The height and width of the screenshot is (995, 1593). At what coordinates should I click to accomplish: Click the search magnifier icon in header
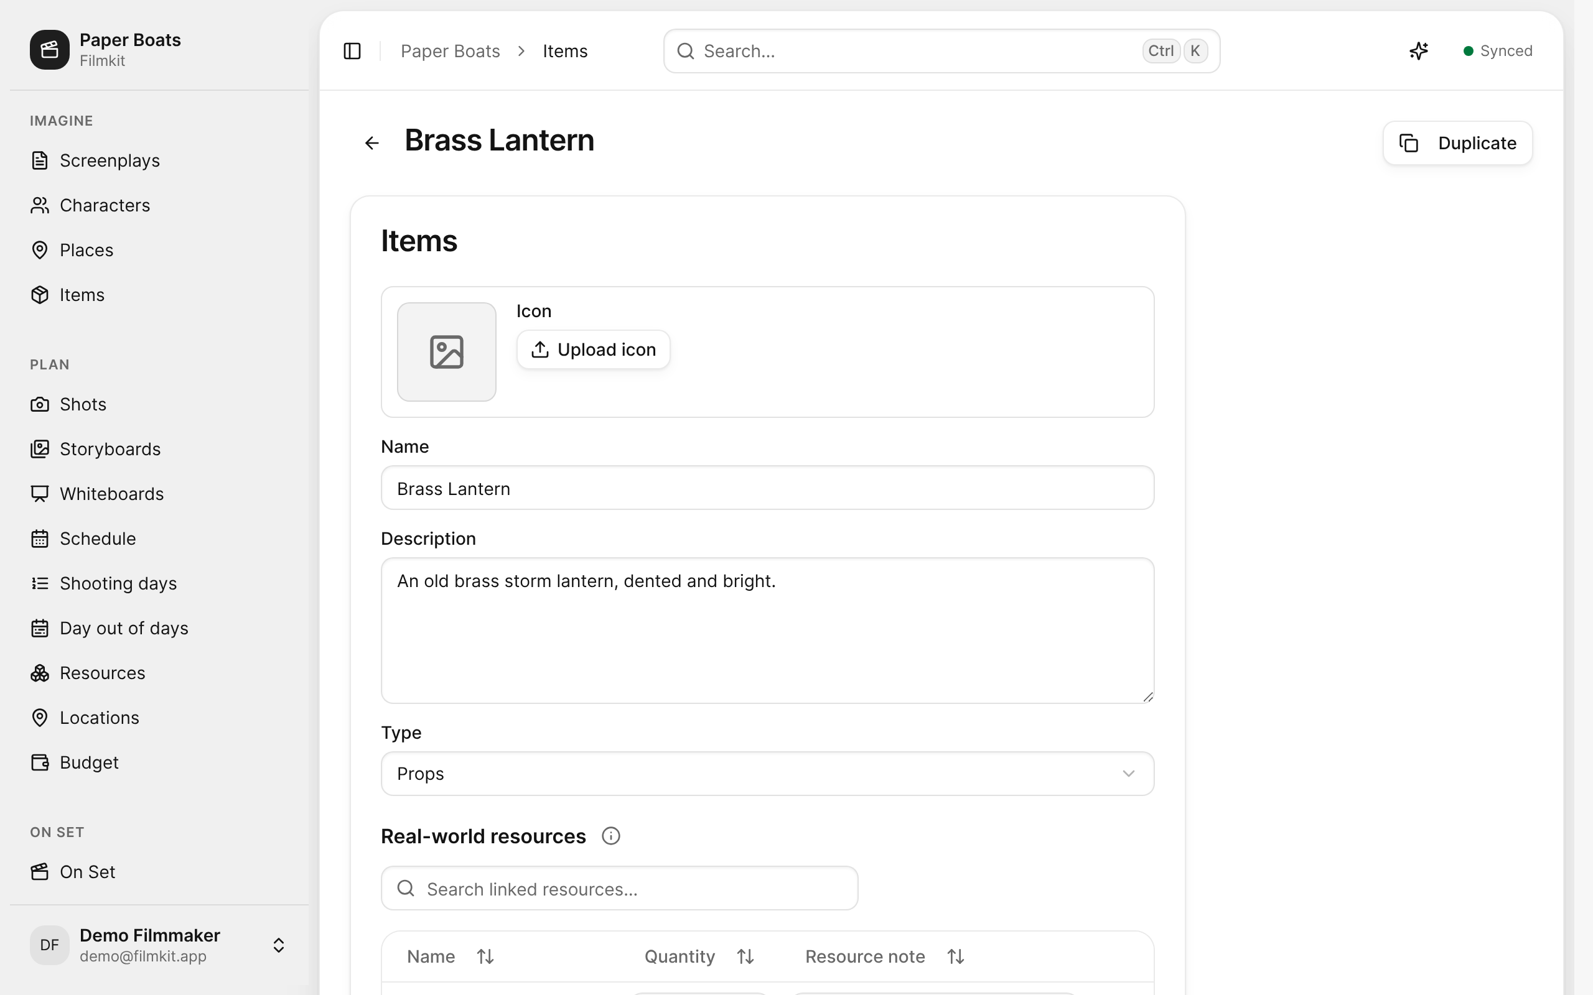tap(685, 50)
